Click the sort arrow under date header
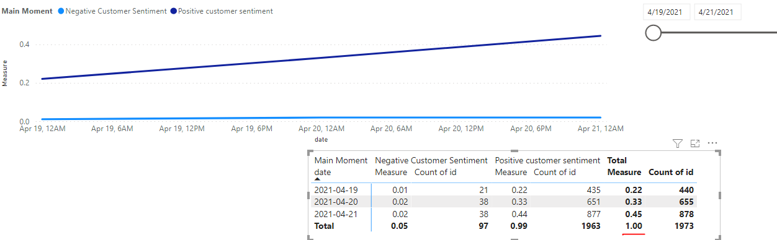 click(x=318, y=179)
